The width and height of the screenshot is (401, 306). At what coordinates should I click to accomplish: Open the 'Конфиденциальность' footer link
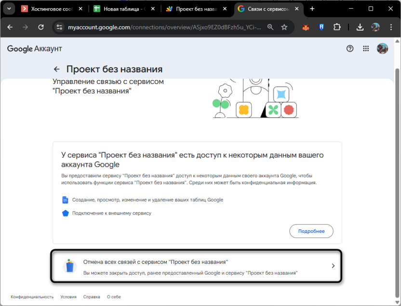click(32, 297)
